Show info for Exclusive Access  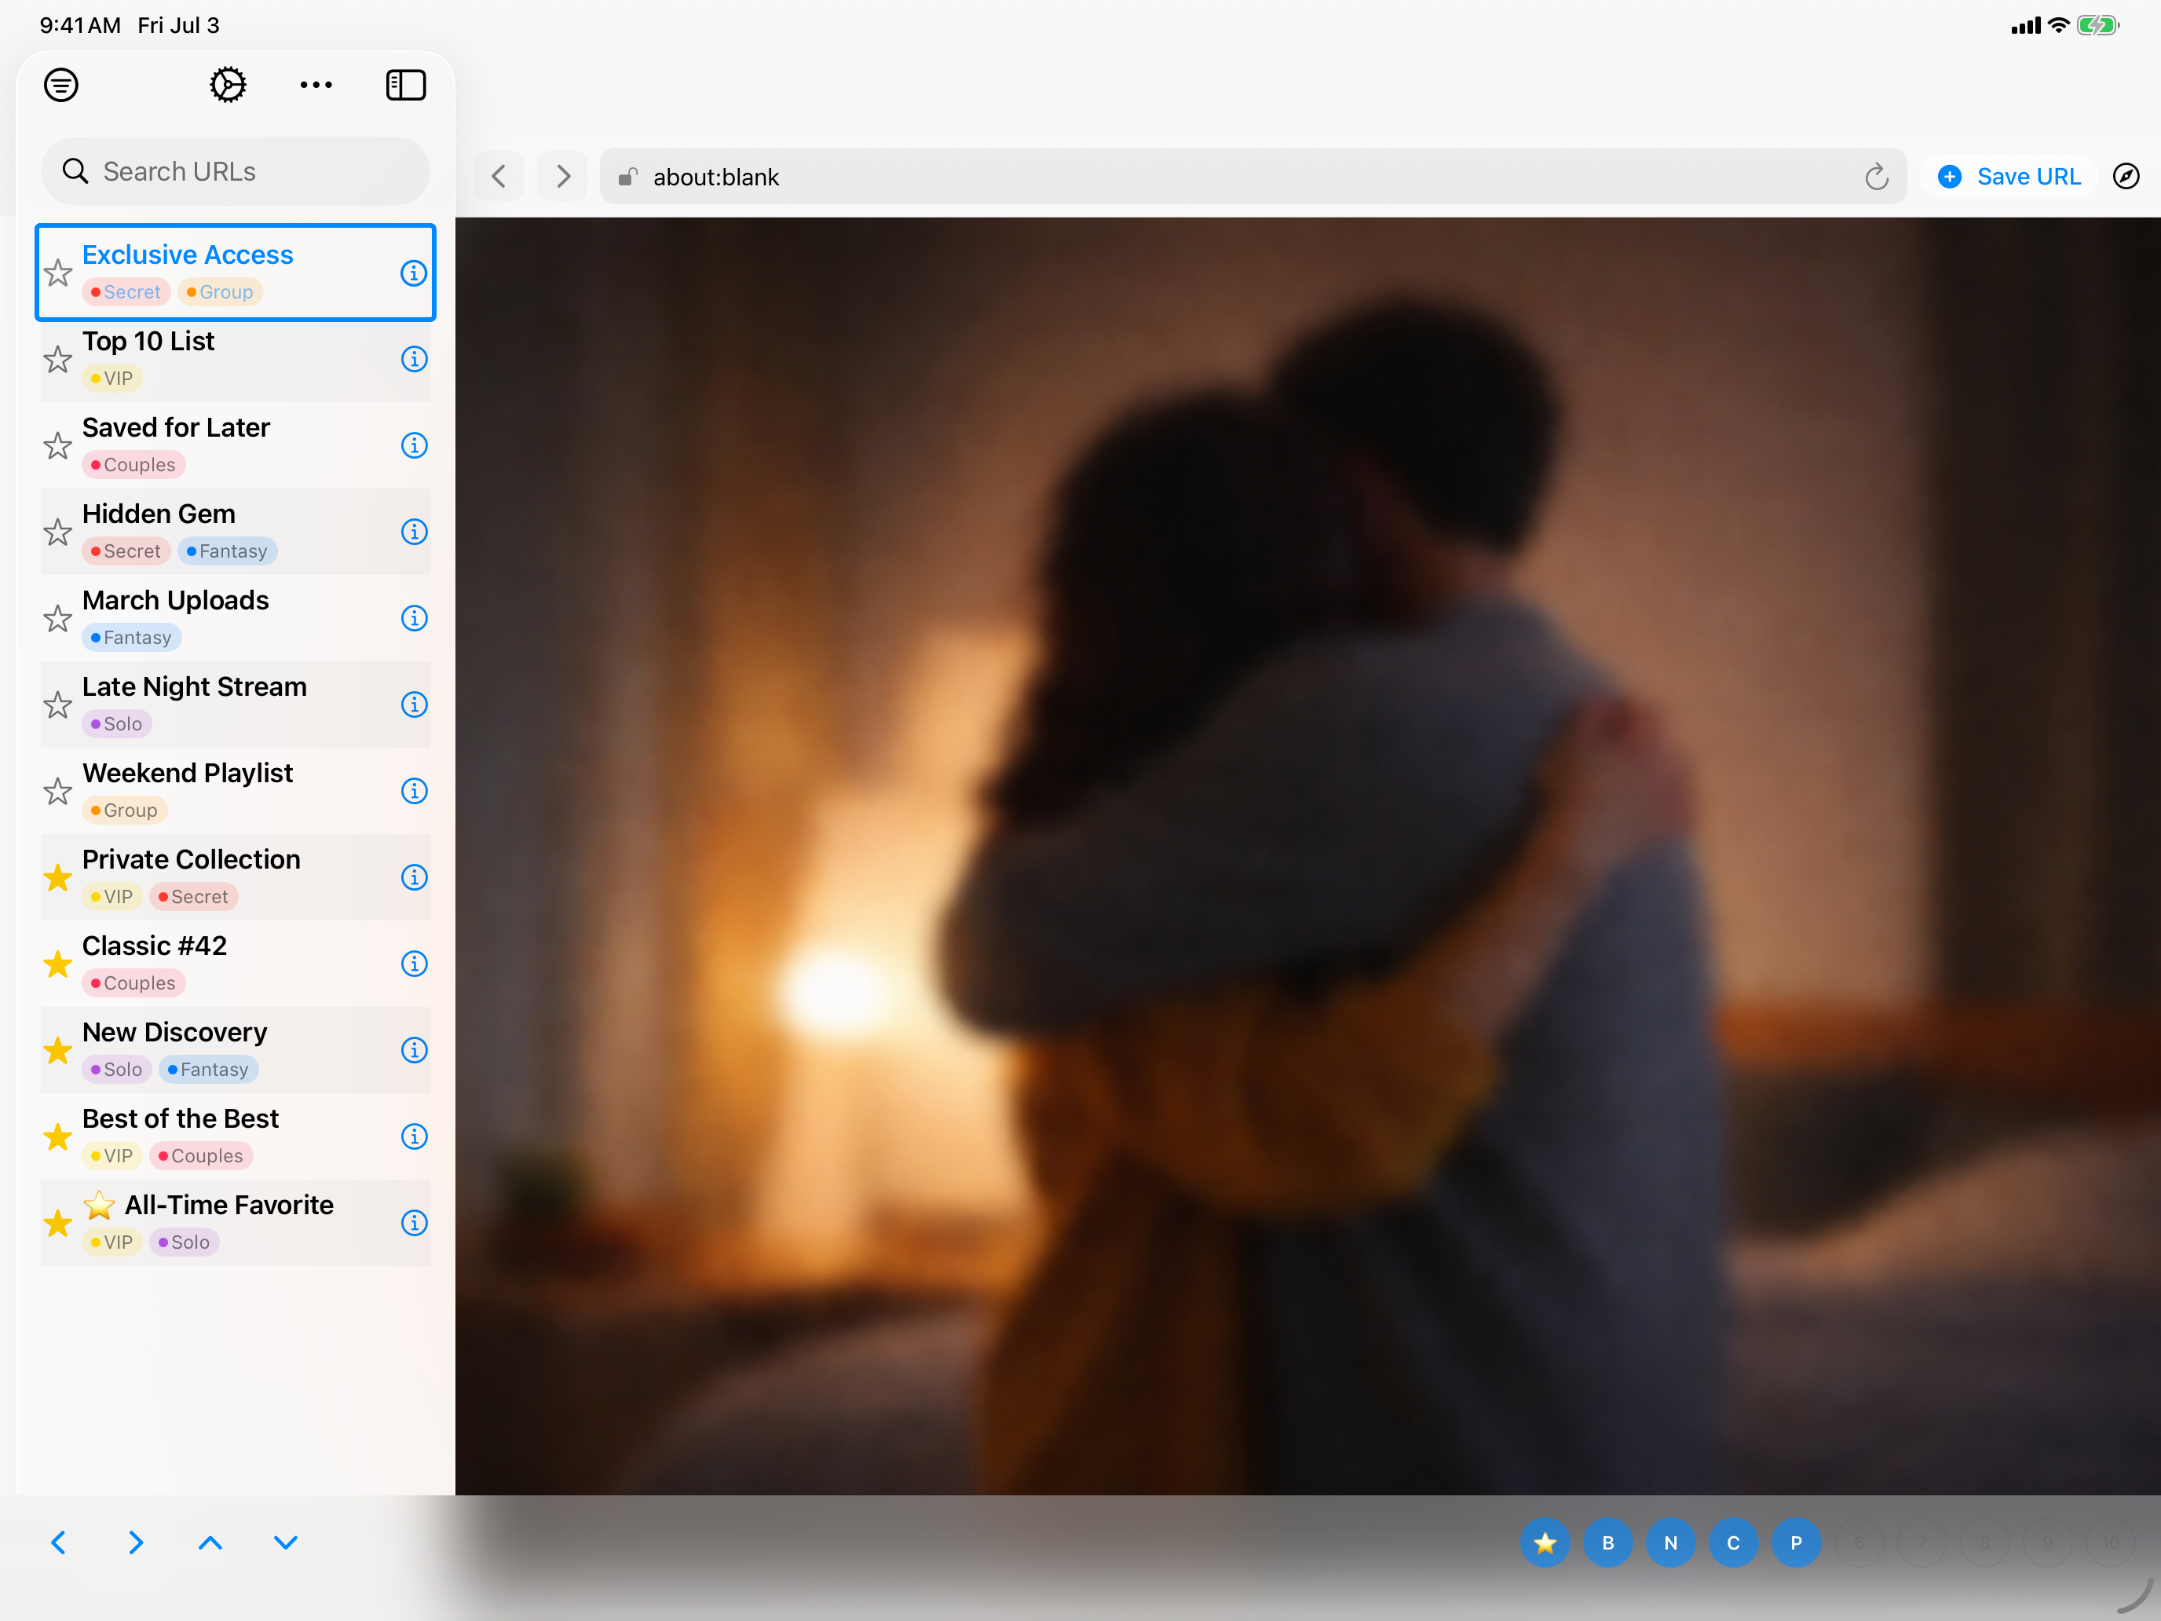415,273
